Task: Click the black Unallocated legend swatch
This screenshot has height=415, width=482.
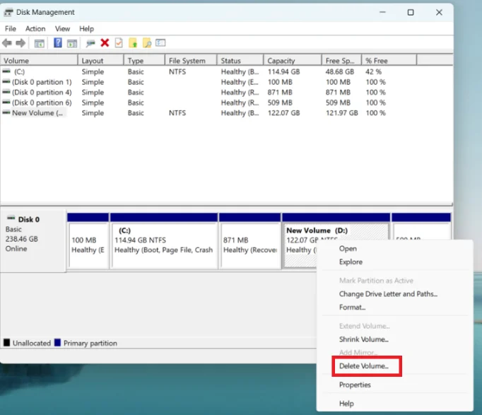Action: [6, 342]
